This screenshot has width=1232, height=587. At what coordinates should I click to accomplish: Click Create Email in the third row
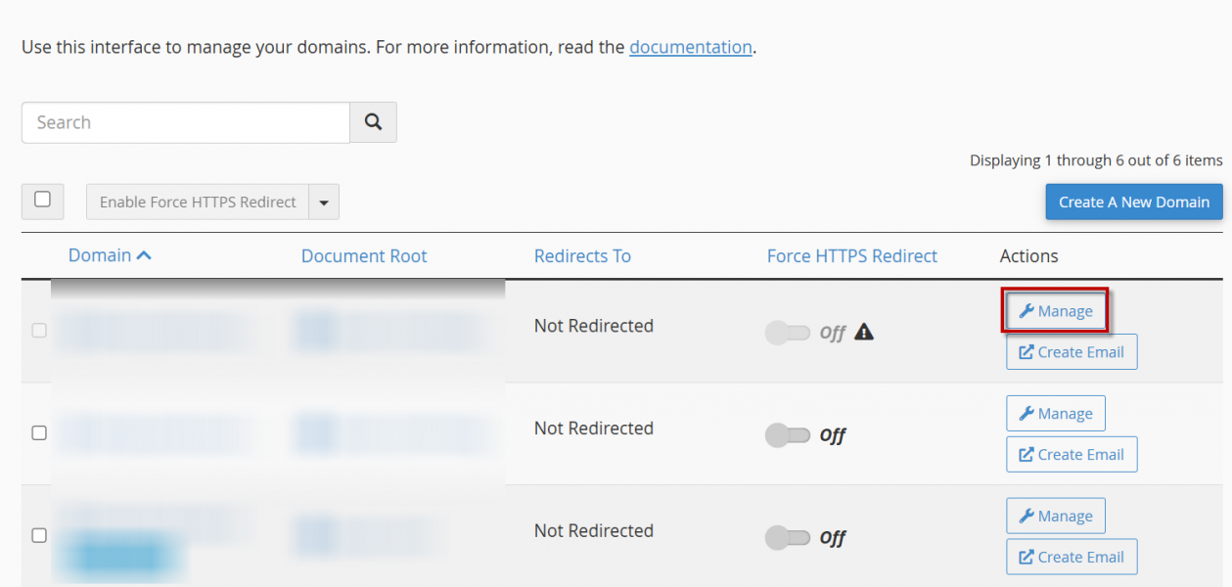click(x=1072, y=558)
